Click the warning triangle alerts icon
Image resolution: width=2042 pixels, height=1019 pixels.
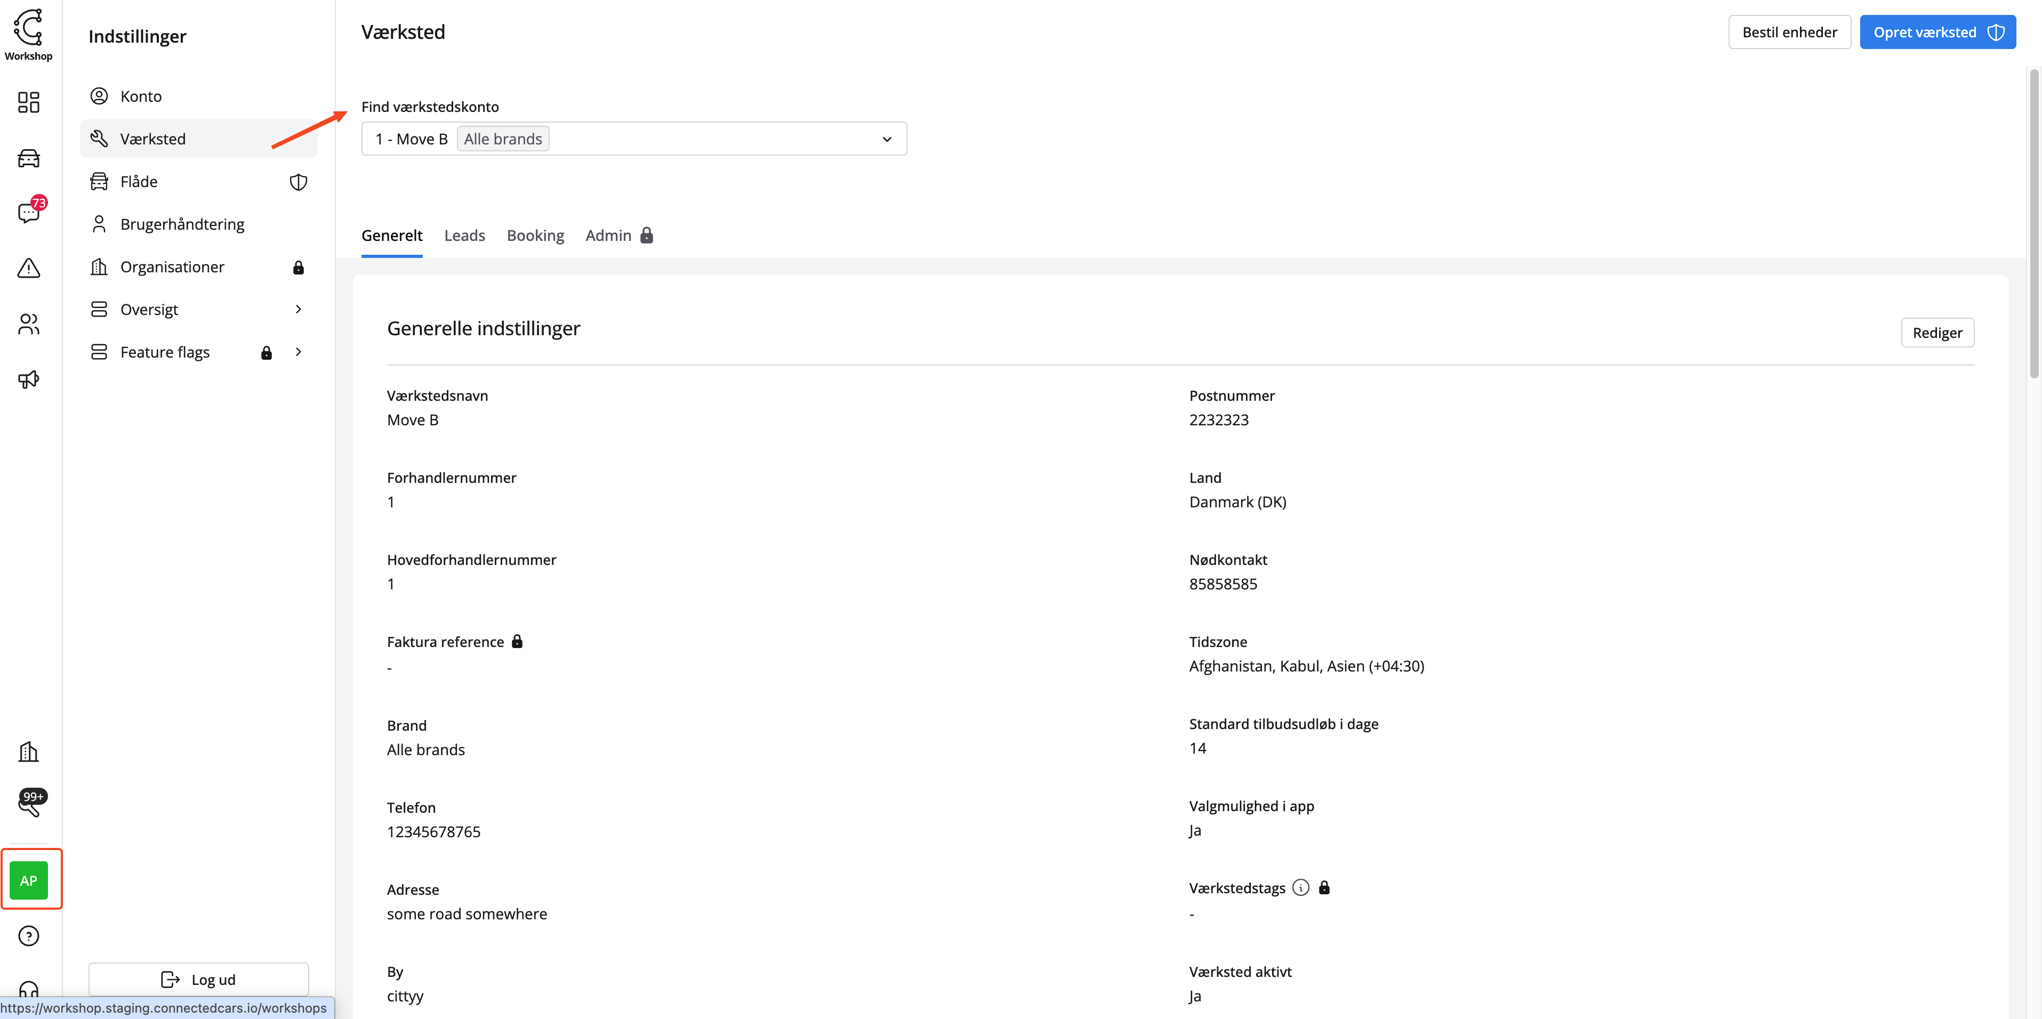(x=29, y=269)
